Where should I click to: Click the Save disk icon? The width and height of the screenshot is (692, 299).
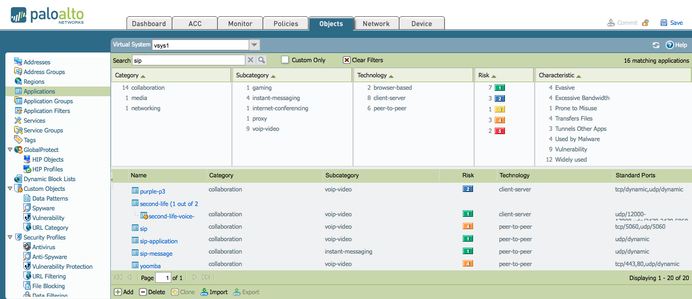[x=664, y=23]
